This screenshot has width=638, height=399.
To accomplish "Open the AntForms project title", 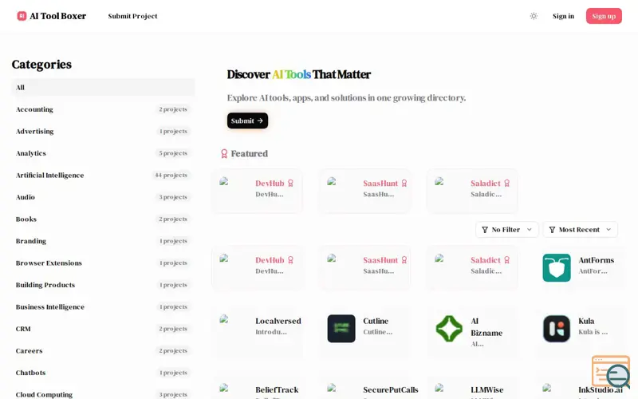I will tap(596, 260).
